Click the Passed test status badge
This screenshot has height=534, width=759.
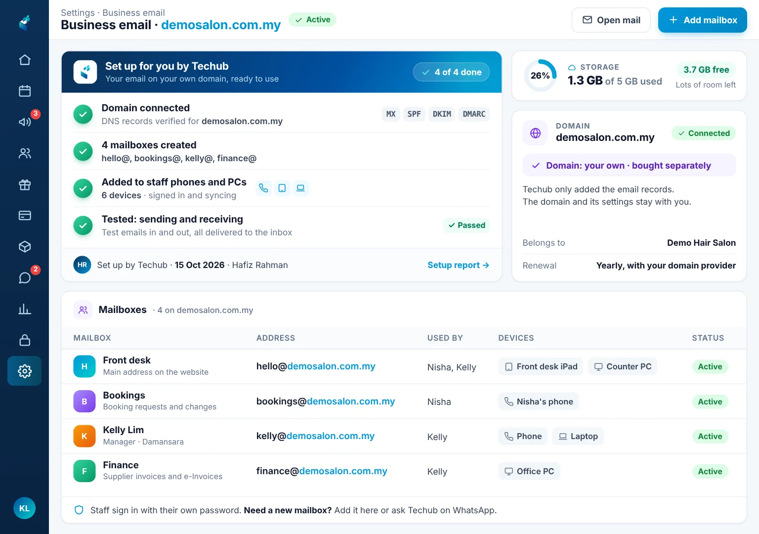coord(466,225)
